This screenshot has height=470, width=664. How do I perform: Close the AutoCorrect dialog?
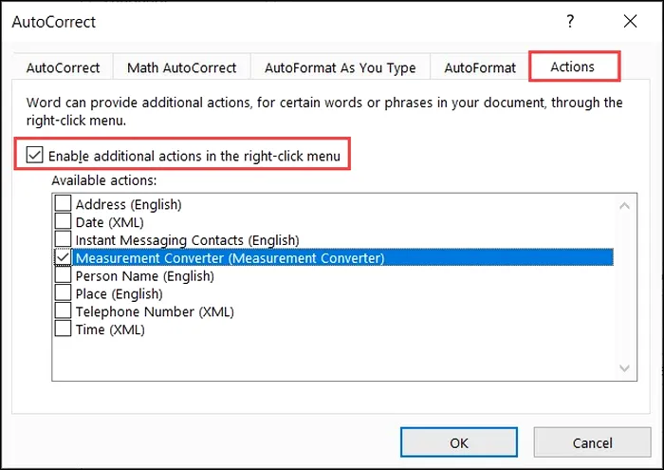click(x=630, y=21)
